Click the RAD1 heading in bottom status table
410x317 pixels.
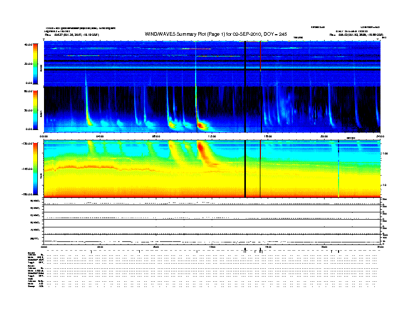click(x=31, y=266)
